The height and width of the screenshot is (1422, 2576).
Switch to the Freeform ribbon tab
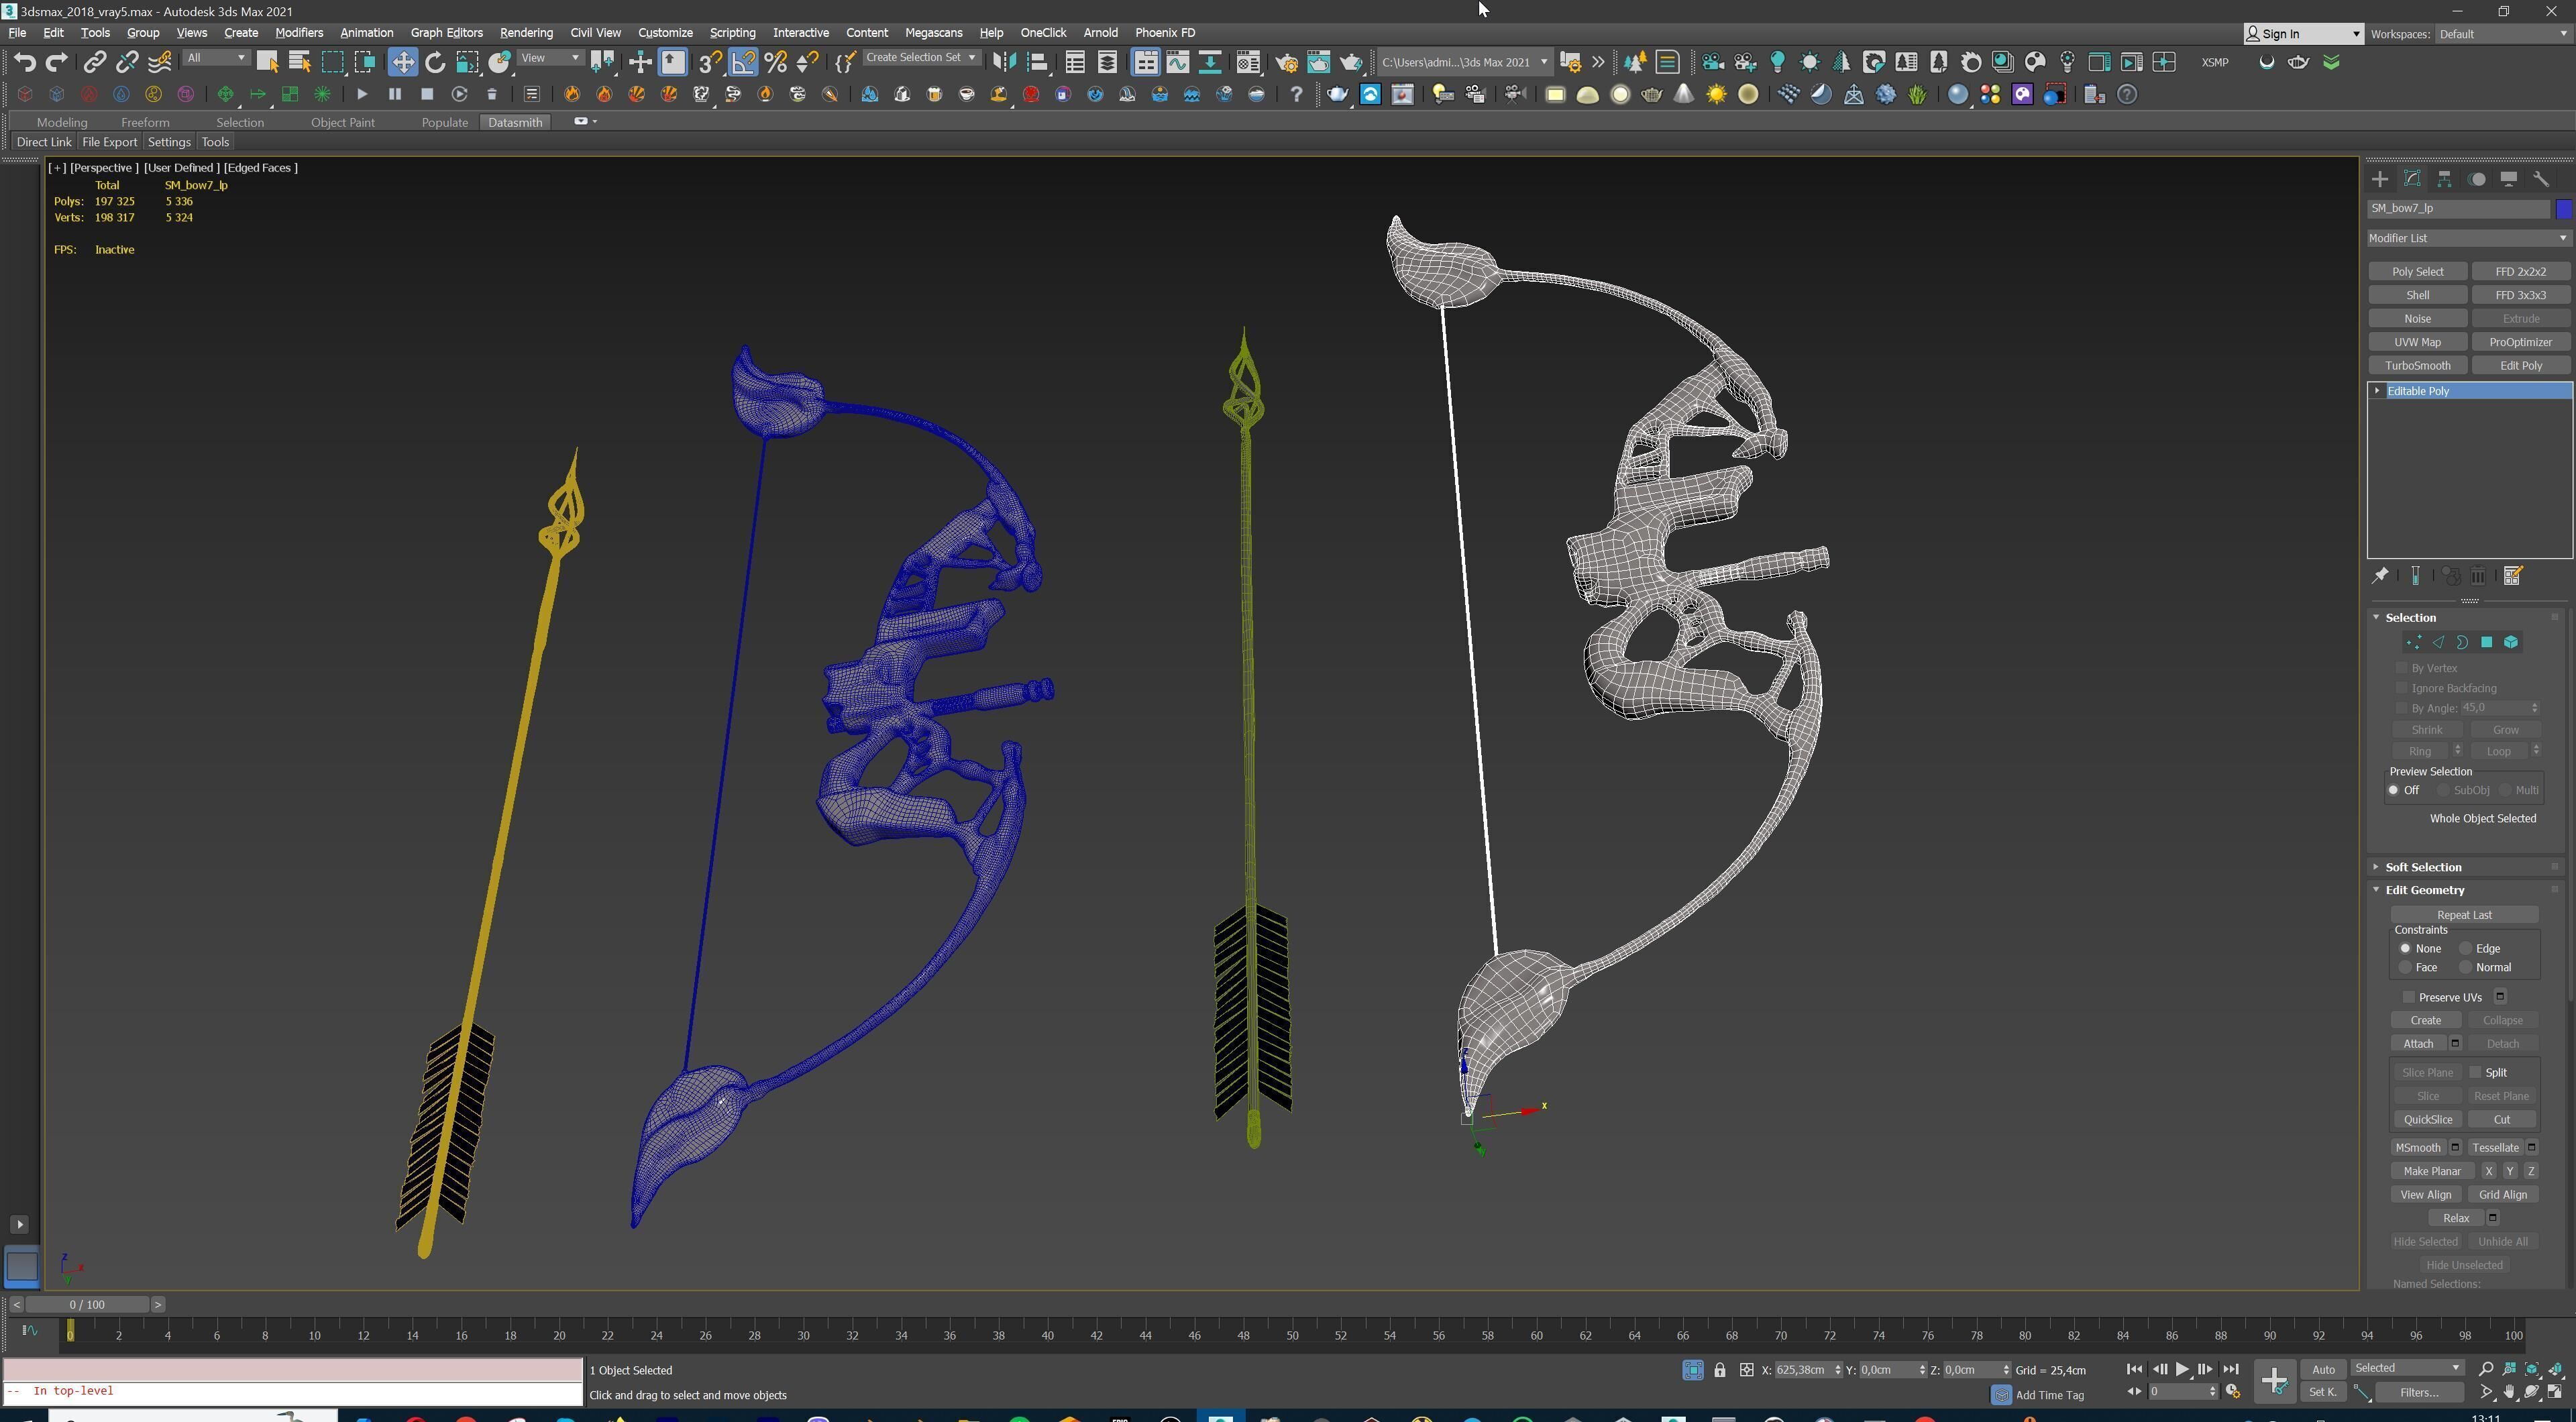(x=145, y=122)
